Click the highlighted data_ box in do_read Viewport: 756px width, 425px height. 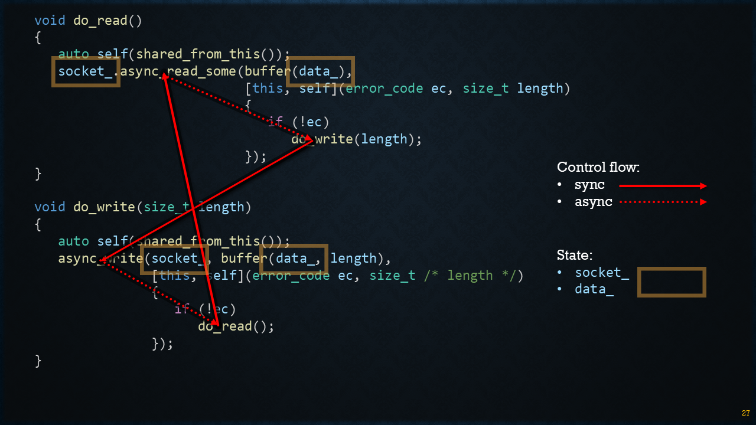(x=320, y=71)
